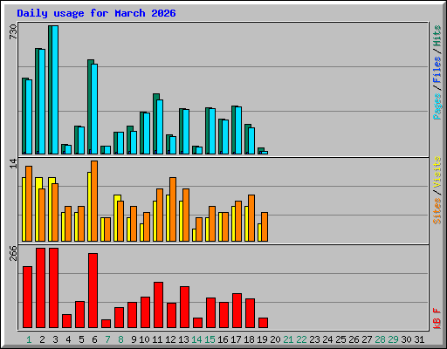The image size is (447, 349).
Task: Click the red KB bar for day 19
Action: click(263, 323)
